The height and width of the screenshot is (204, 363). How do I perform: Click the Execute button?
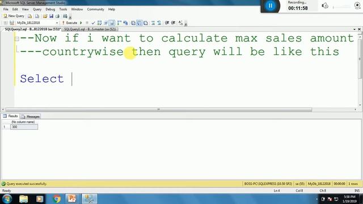pyautogui.click(x=70, y=23)
